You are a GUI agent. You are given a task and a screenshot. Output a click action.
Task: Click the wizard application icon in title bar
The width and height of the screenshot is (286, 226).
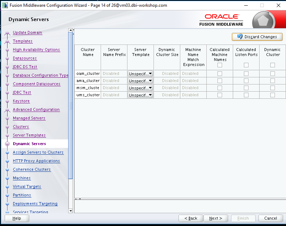[5, 5]
